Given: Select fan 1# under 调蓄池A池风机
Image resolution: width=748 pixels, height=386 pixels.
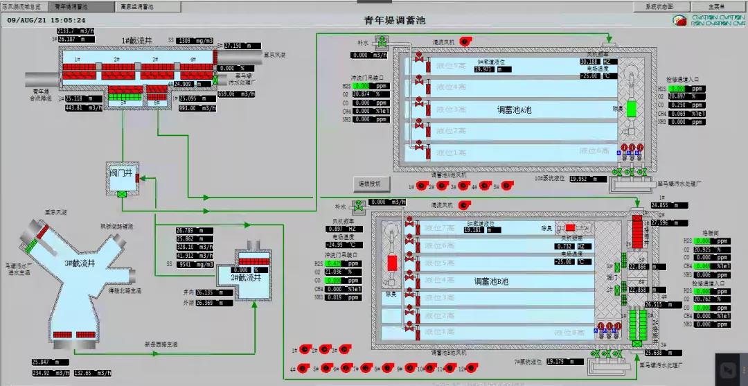Looking at the screenshot, I should pos(420,186).
